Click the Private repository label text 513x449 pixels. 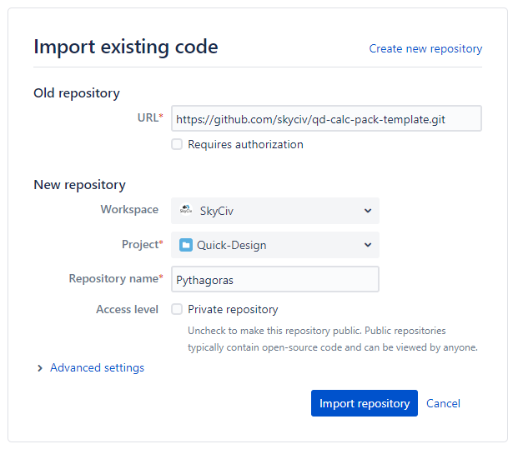[233, 309]
